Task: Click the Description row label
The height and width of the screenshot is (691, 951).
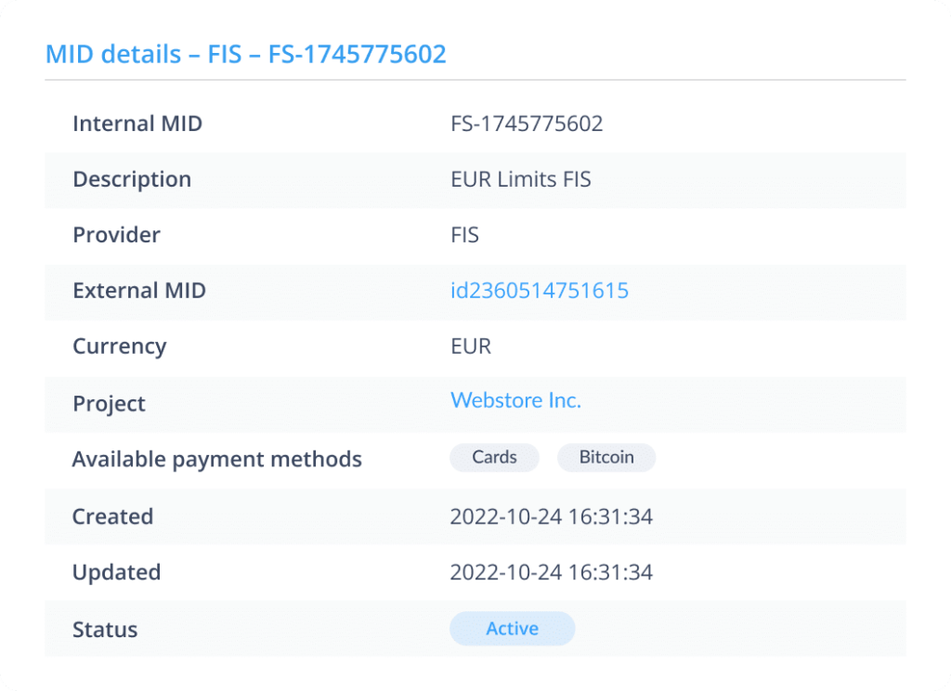Action: tap(132, 179)
